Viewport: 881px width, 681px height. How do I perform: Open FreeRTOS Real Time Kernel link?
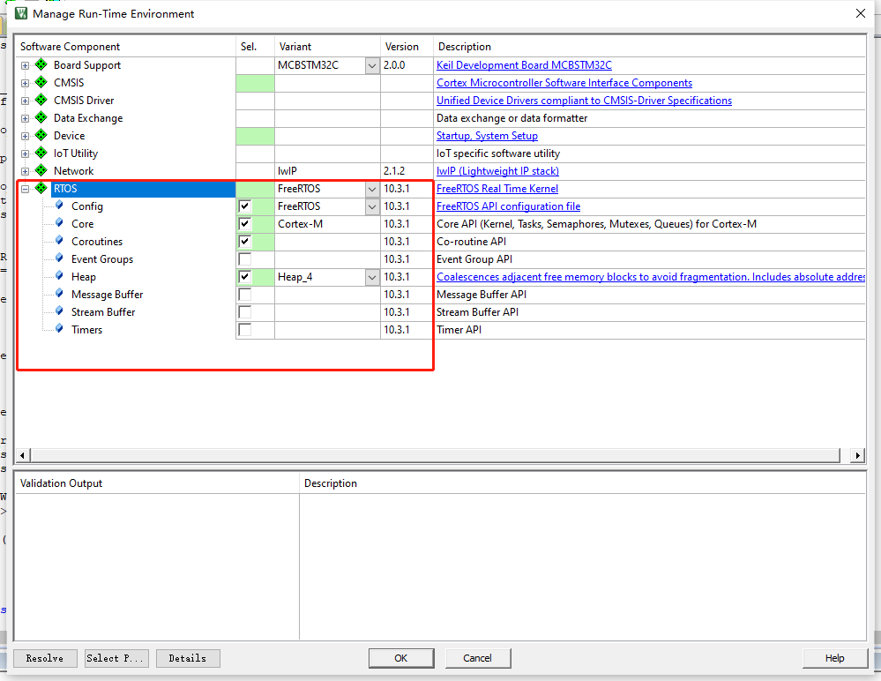pyautogui.click(x=497, y=189)
